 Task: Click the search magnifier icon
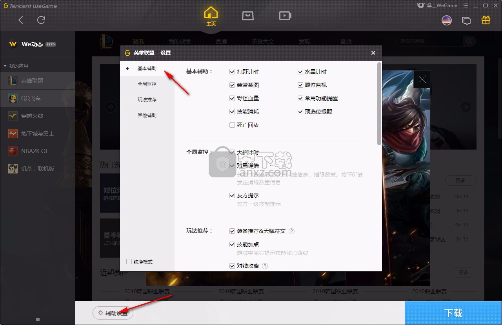click(x=469, y=41)
